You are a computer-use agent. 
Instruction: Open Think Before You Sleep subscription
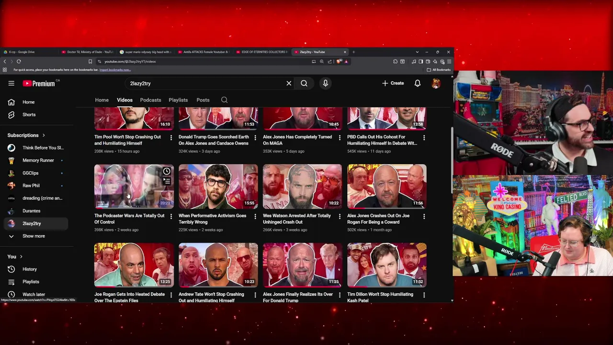[36, 148]
